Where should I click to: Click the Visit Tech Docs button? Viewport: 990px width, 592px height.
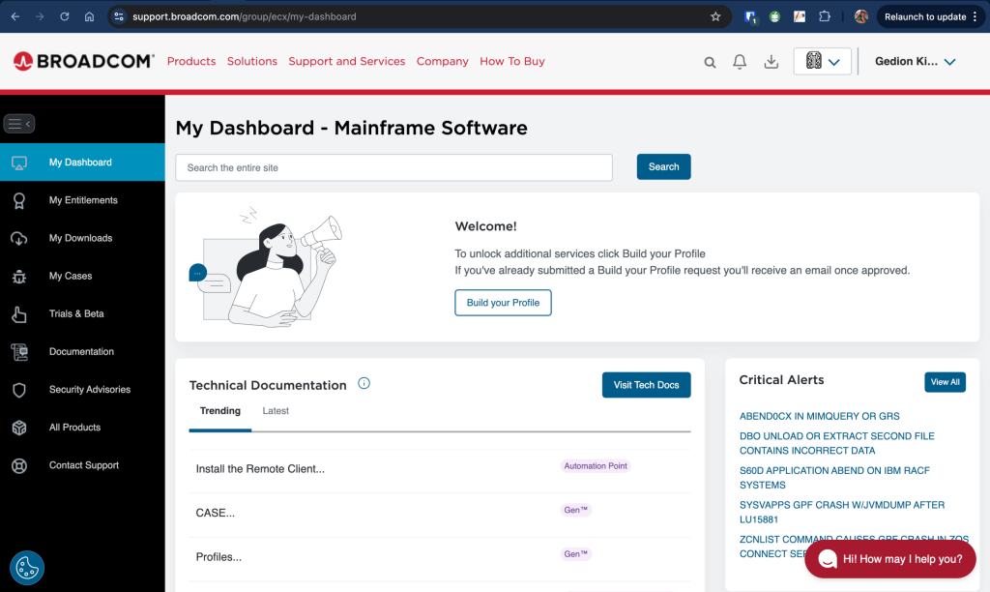[646, 385]
